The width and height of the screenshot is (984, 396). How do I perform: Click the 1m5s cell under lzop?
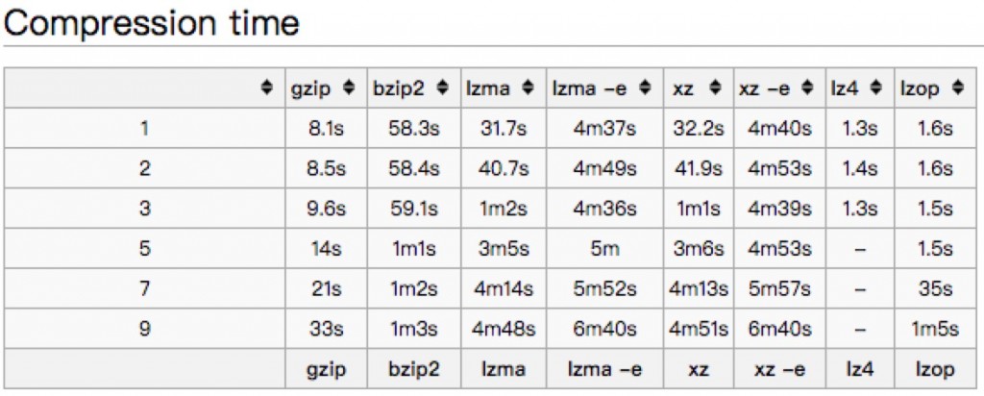931,329
